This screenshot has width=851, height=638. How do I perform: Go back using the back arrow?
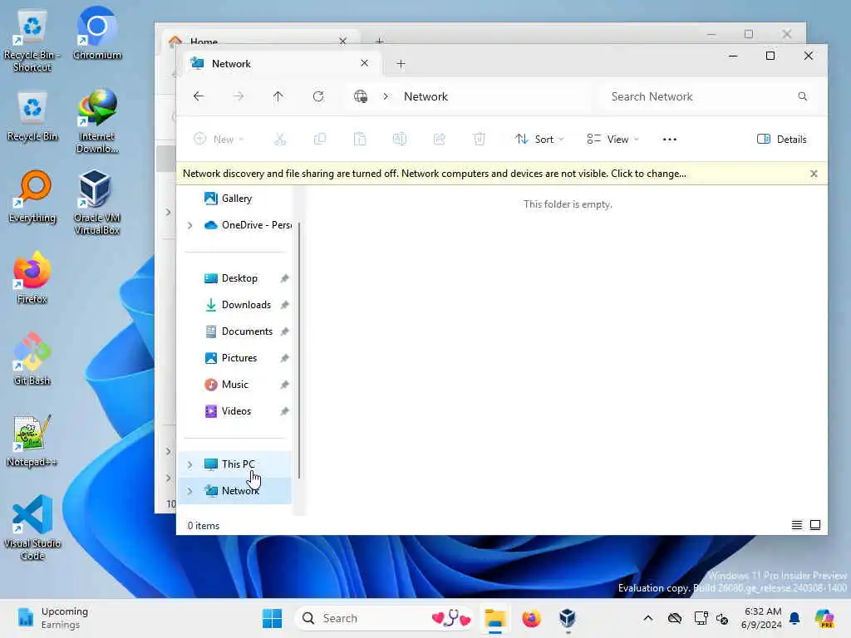(x=199, y=96)
